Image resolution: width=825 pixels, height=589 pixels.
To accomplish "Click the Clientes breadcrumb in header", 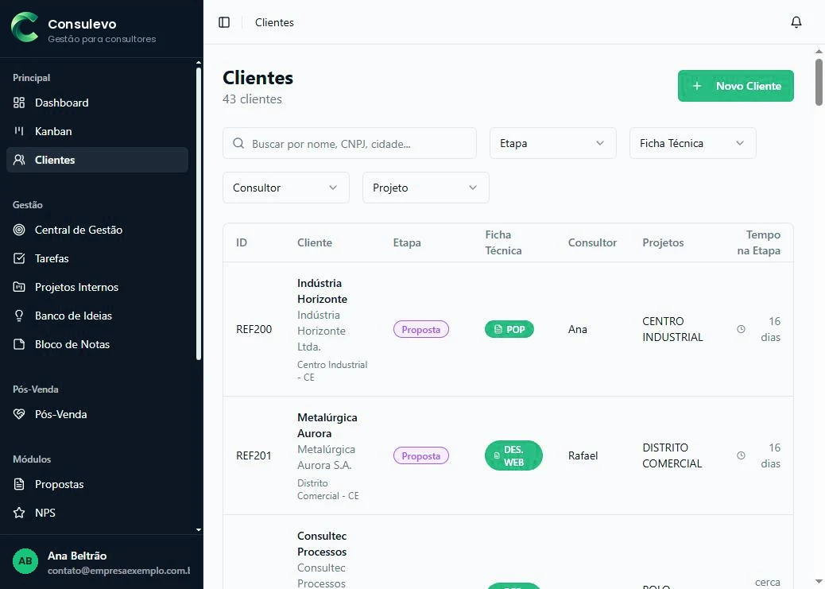I will (x=274, y=22).
